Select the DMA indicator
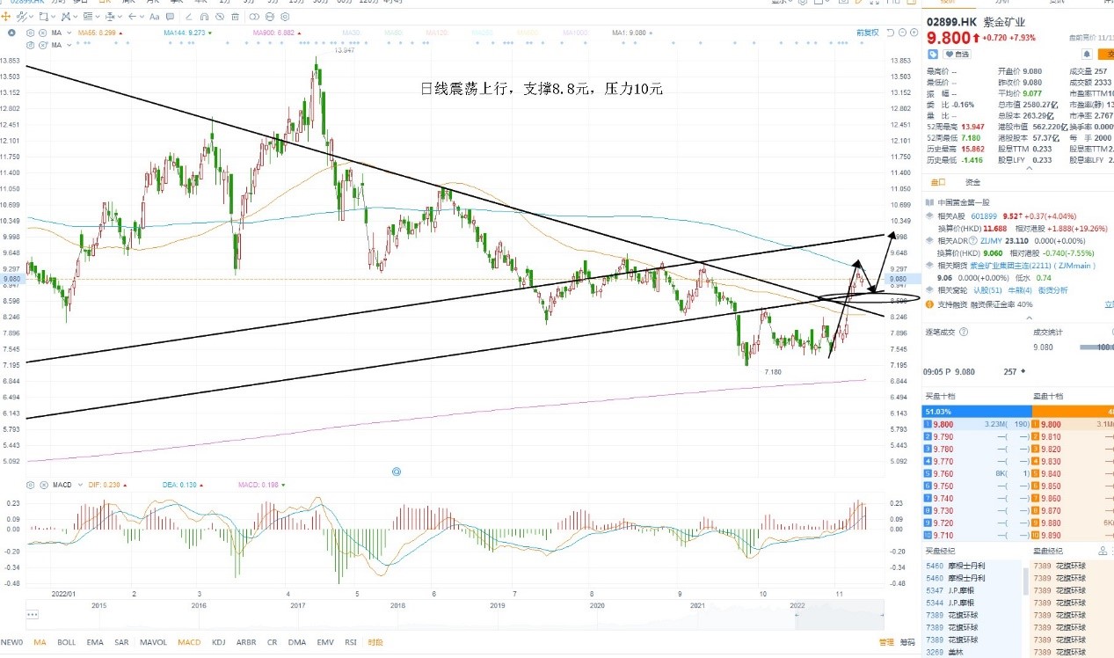This screenshot has width=1114, height=658. click(x=297, y=642)
